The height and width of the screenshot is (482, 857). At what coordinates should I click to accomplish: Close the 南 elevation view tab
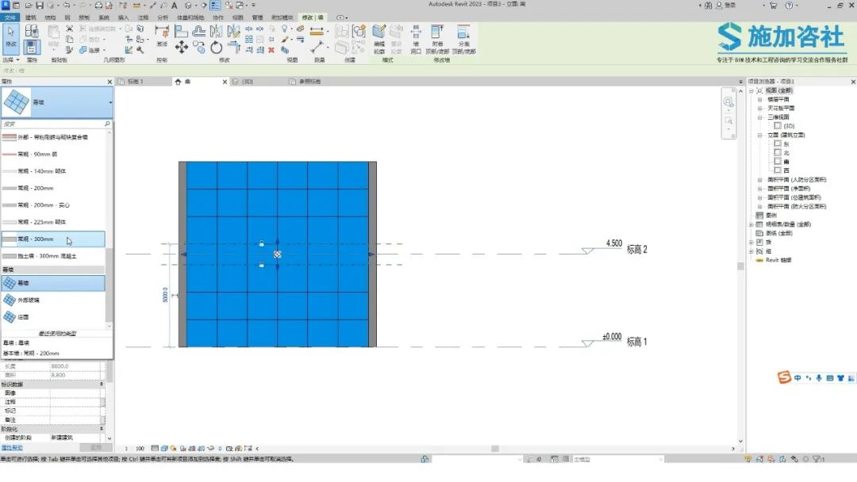[225, 82]
